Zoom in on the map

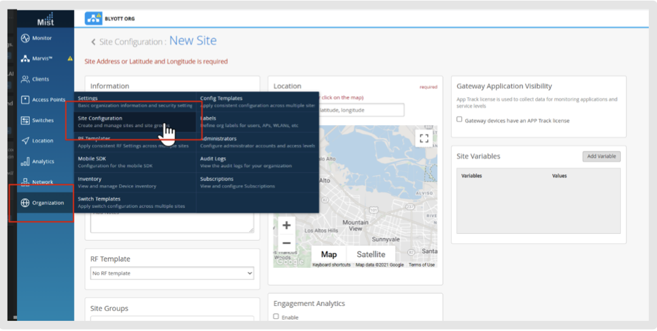coord(286,226)
